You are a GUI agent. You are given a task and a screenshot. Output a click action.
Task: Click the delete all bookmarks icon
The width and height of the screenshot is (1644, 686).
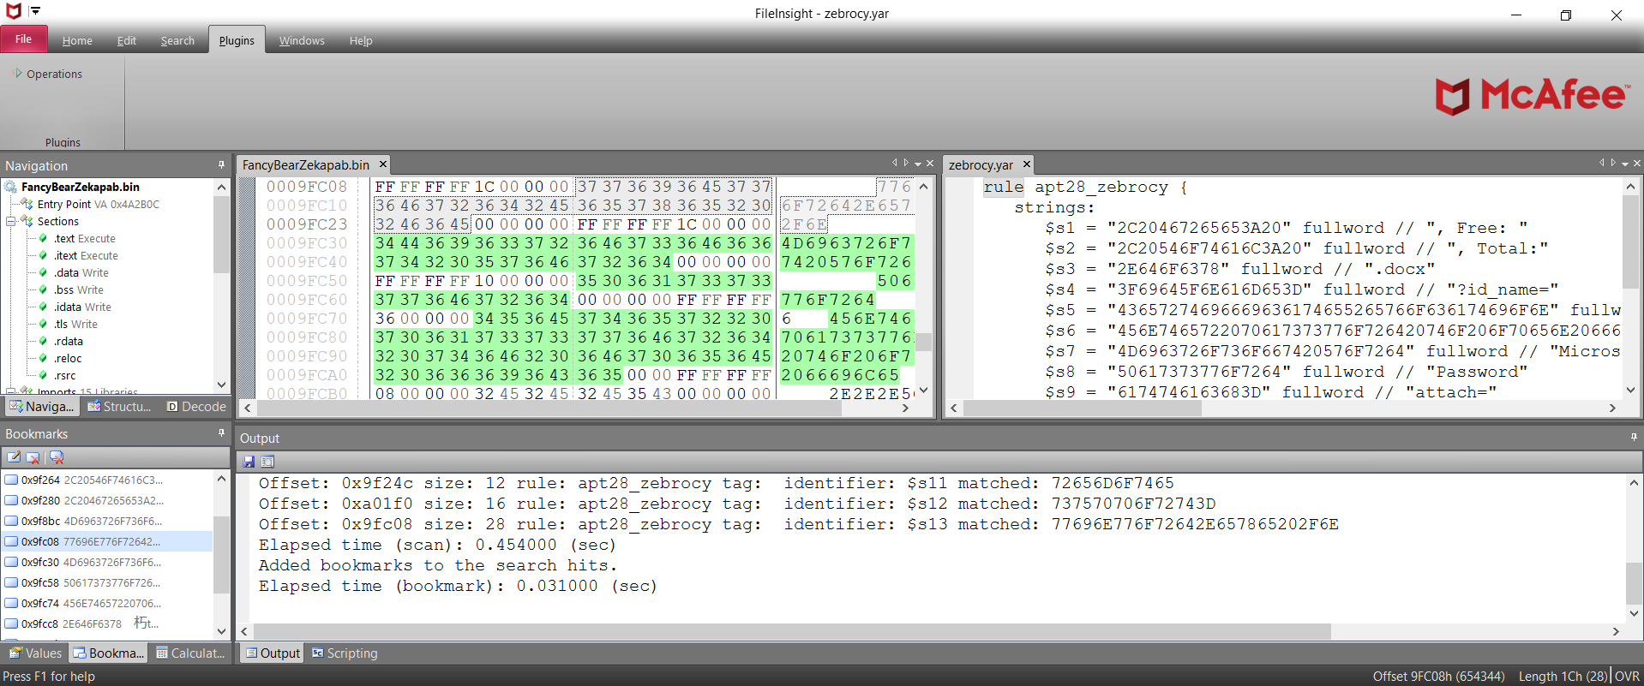[57, 457]
